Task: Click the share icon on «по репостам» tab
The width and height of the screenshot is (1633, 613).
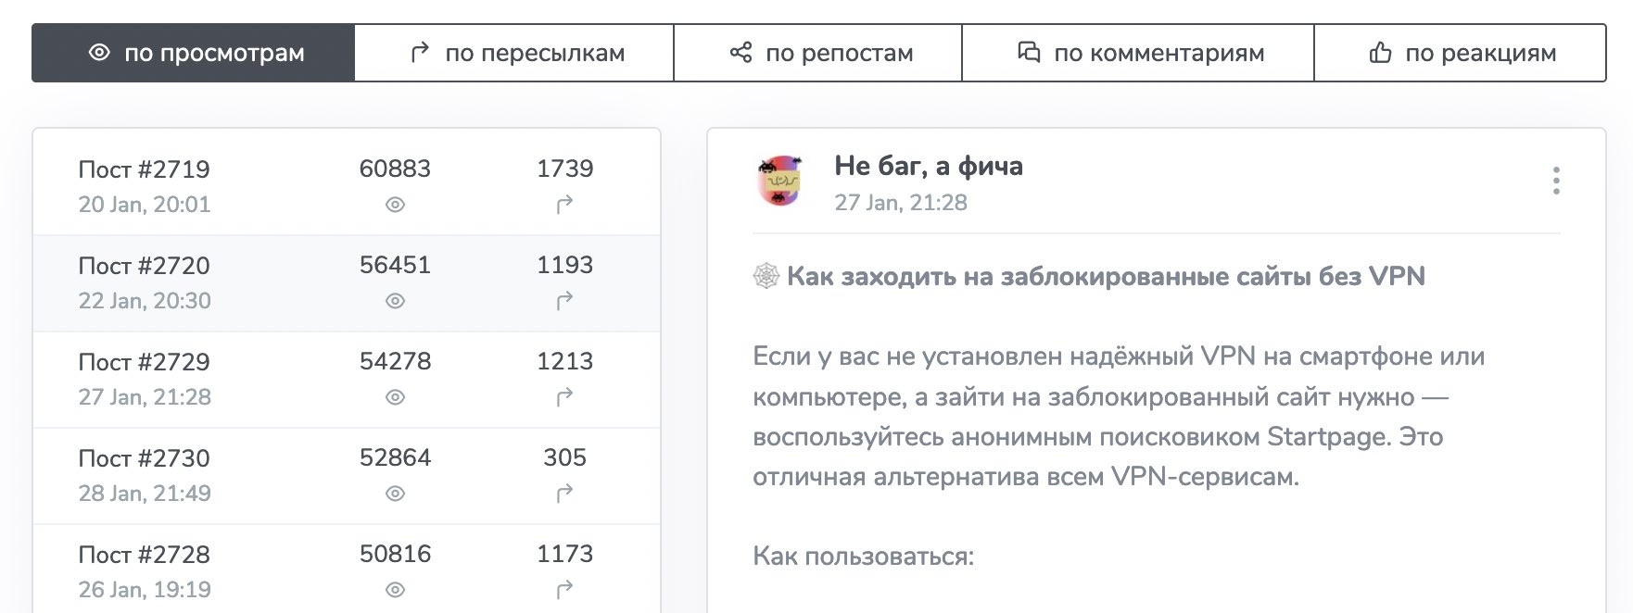Action: 741,52
